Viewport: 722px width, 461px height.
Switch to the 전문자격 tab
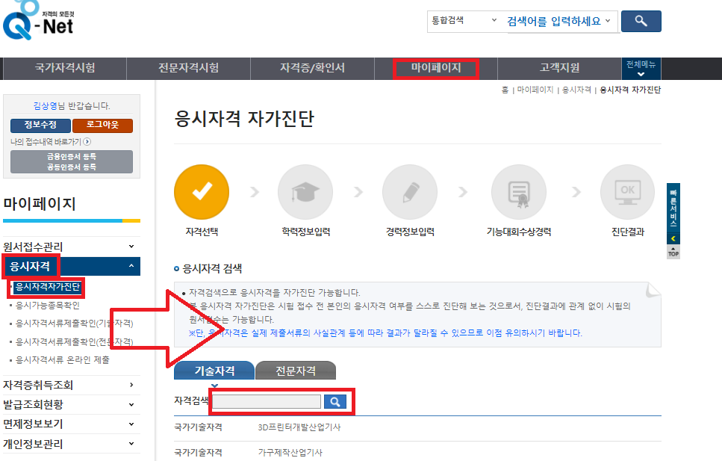pos(295,370)
